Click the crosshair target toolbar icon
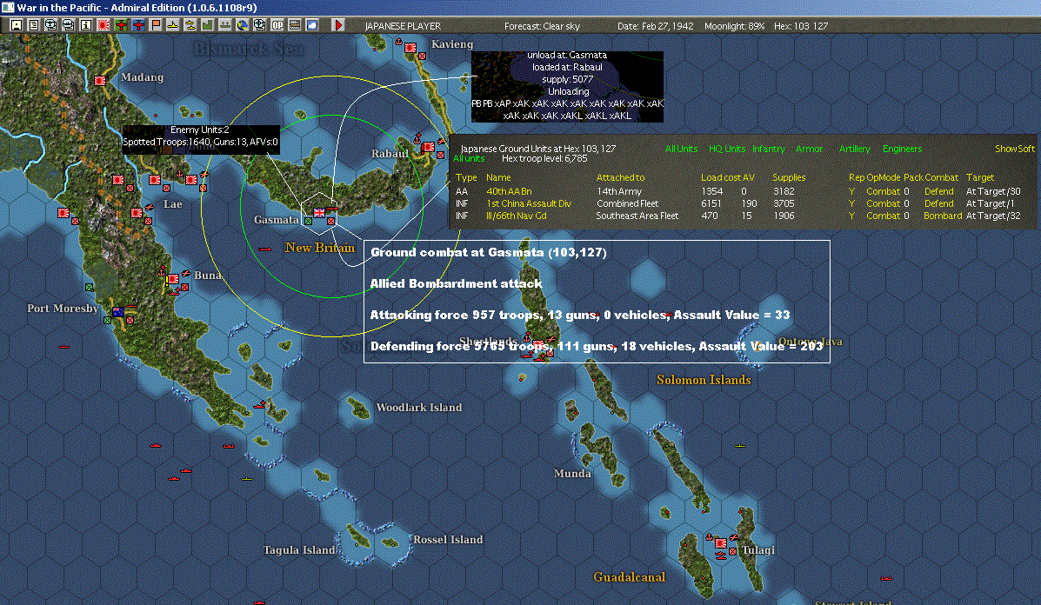1041x605 pixels. (x=259, y=25)
